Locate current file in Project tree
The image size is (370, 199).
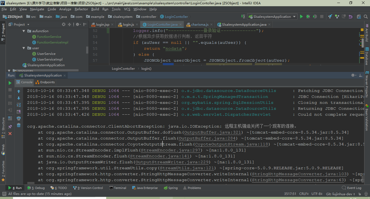tap(64, 24)
